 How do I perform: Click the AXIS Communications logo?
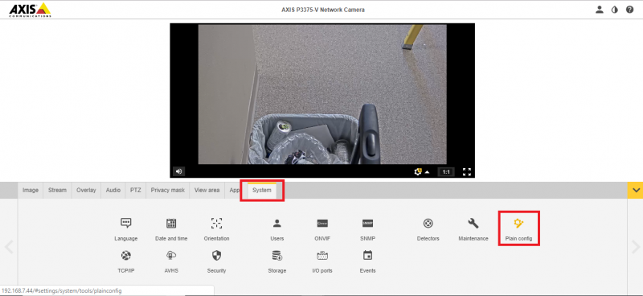(30, 10)
